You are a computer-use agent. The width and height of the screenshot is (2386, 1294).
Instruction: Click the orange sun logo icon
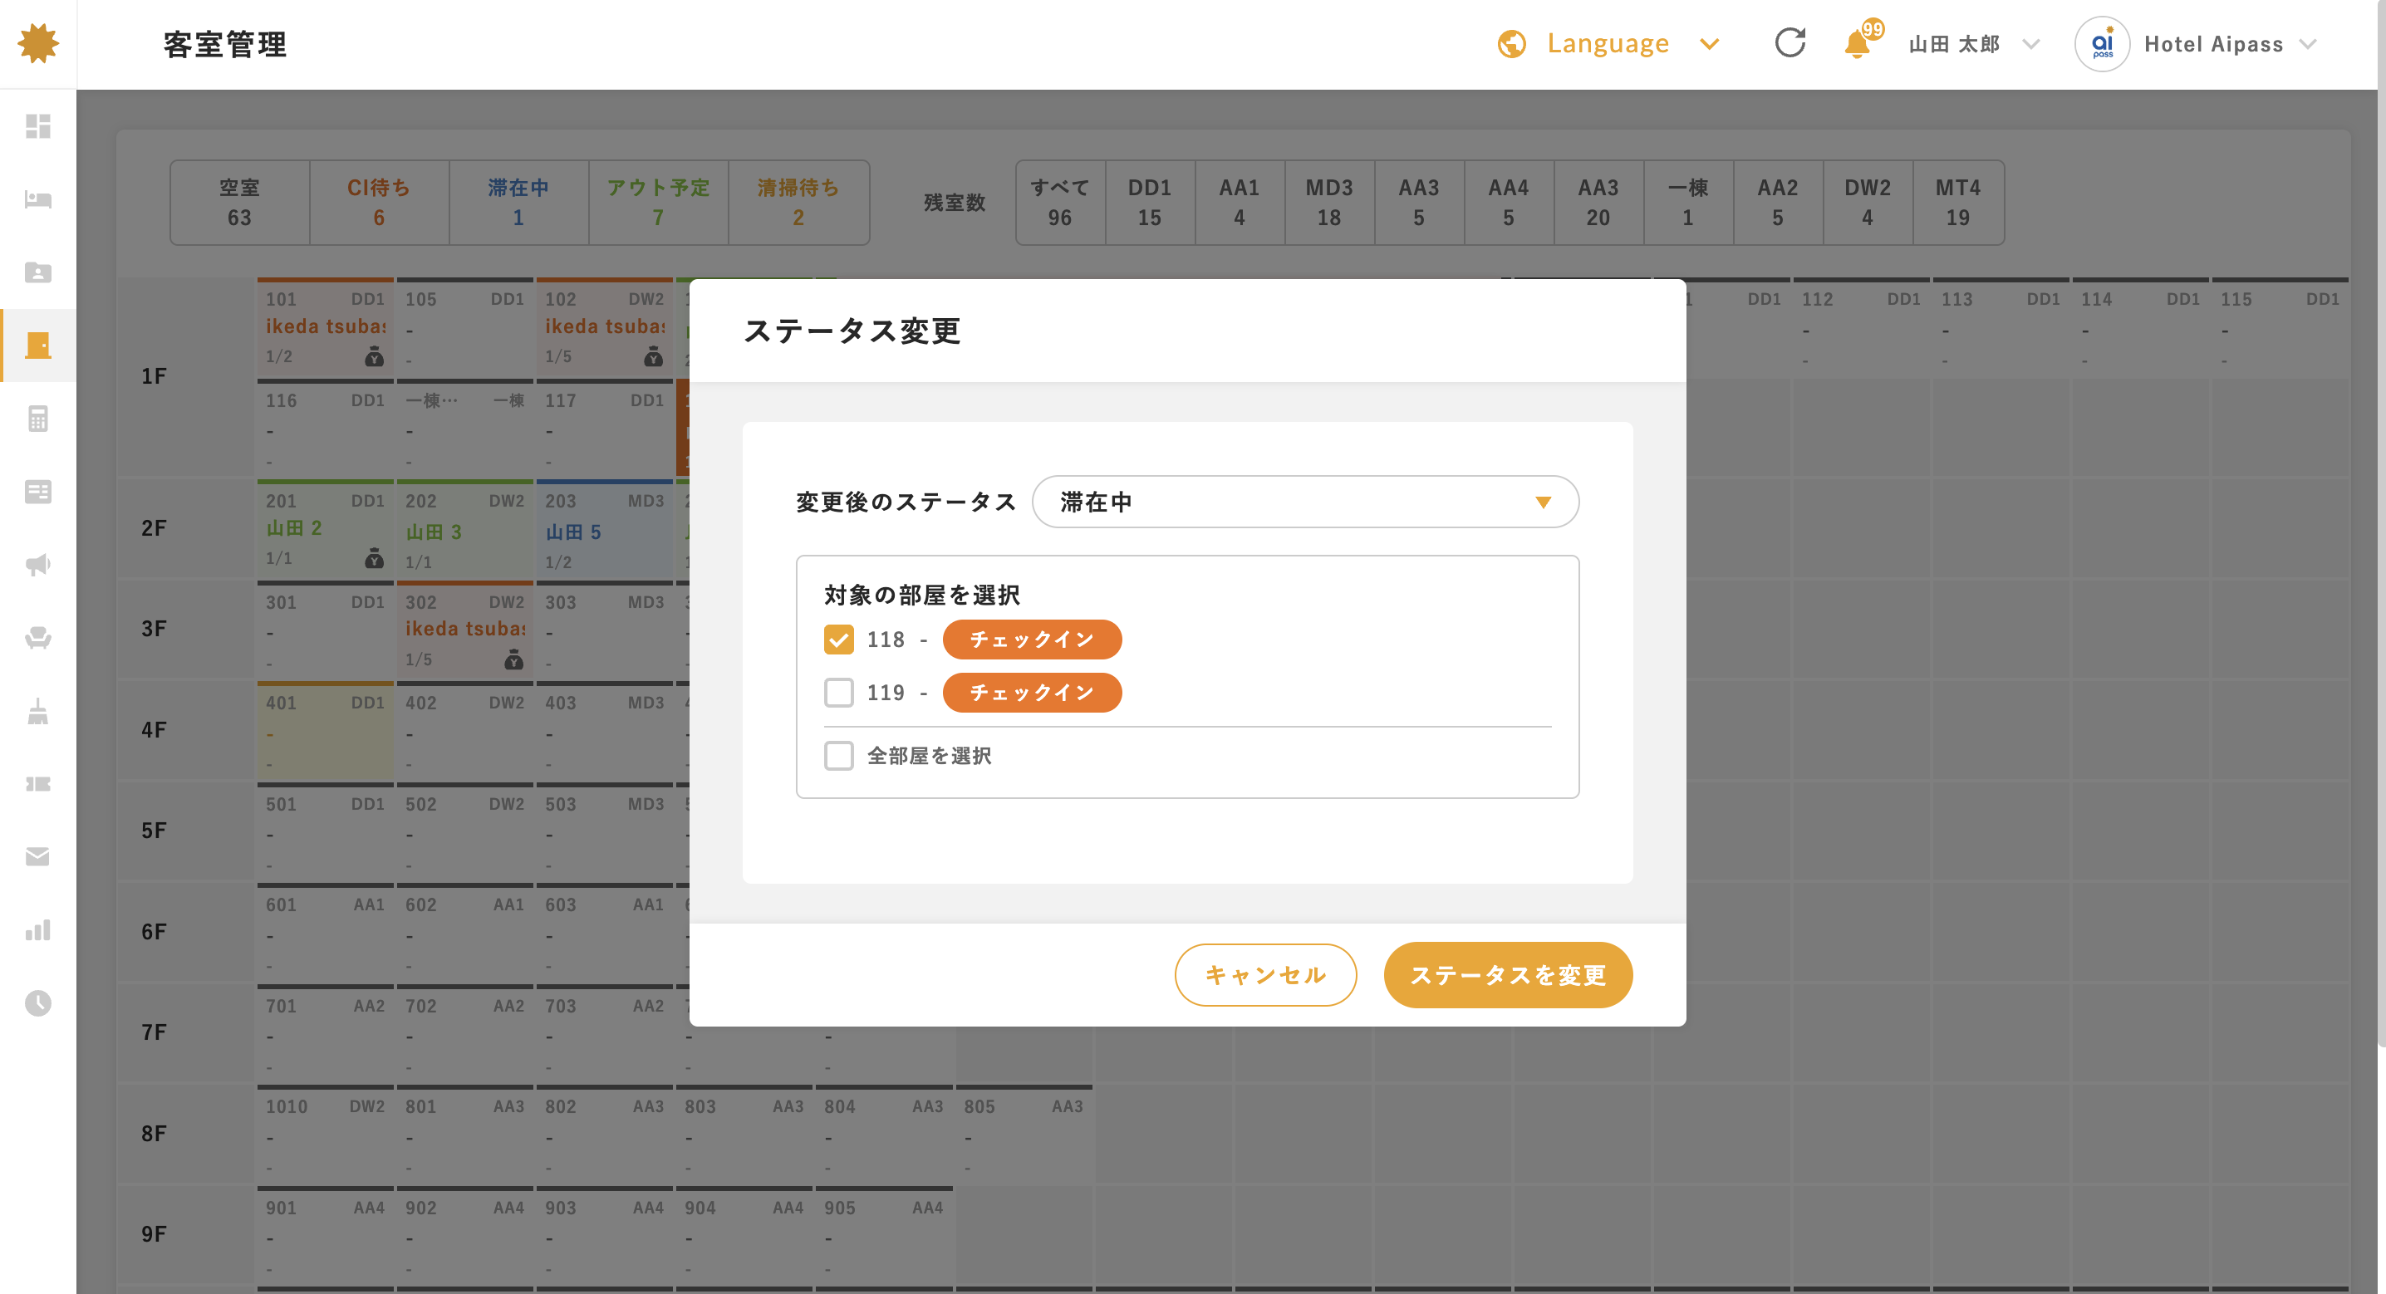(x=38, y=43)
